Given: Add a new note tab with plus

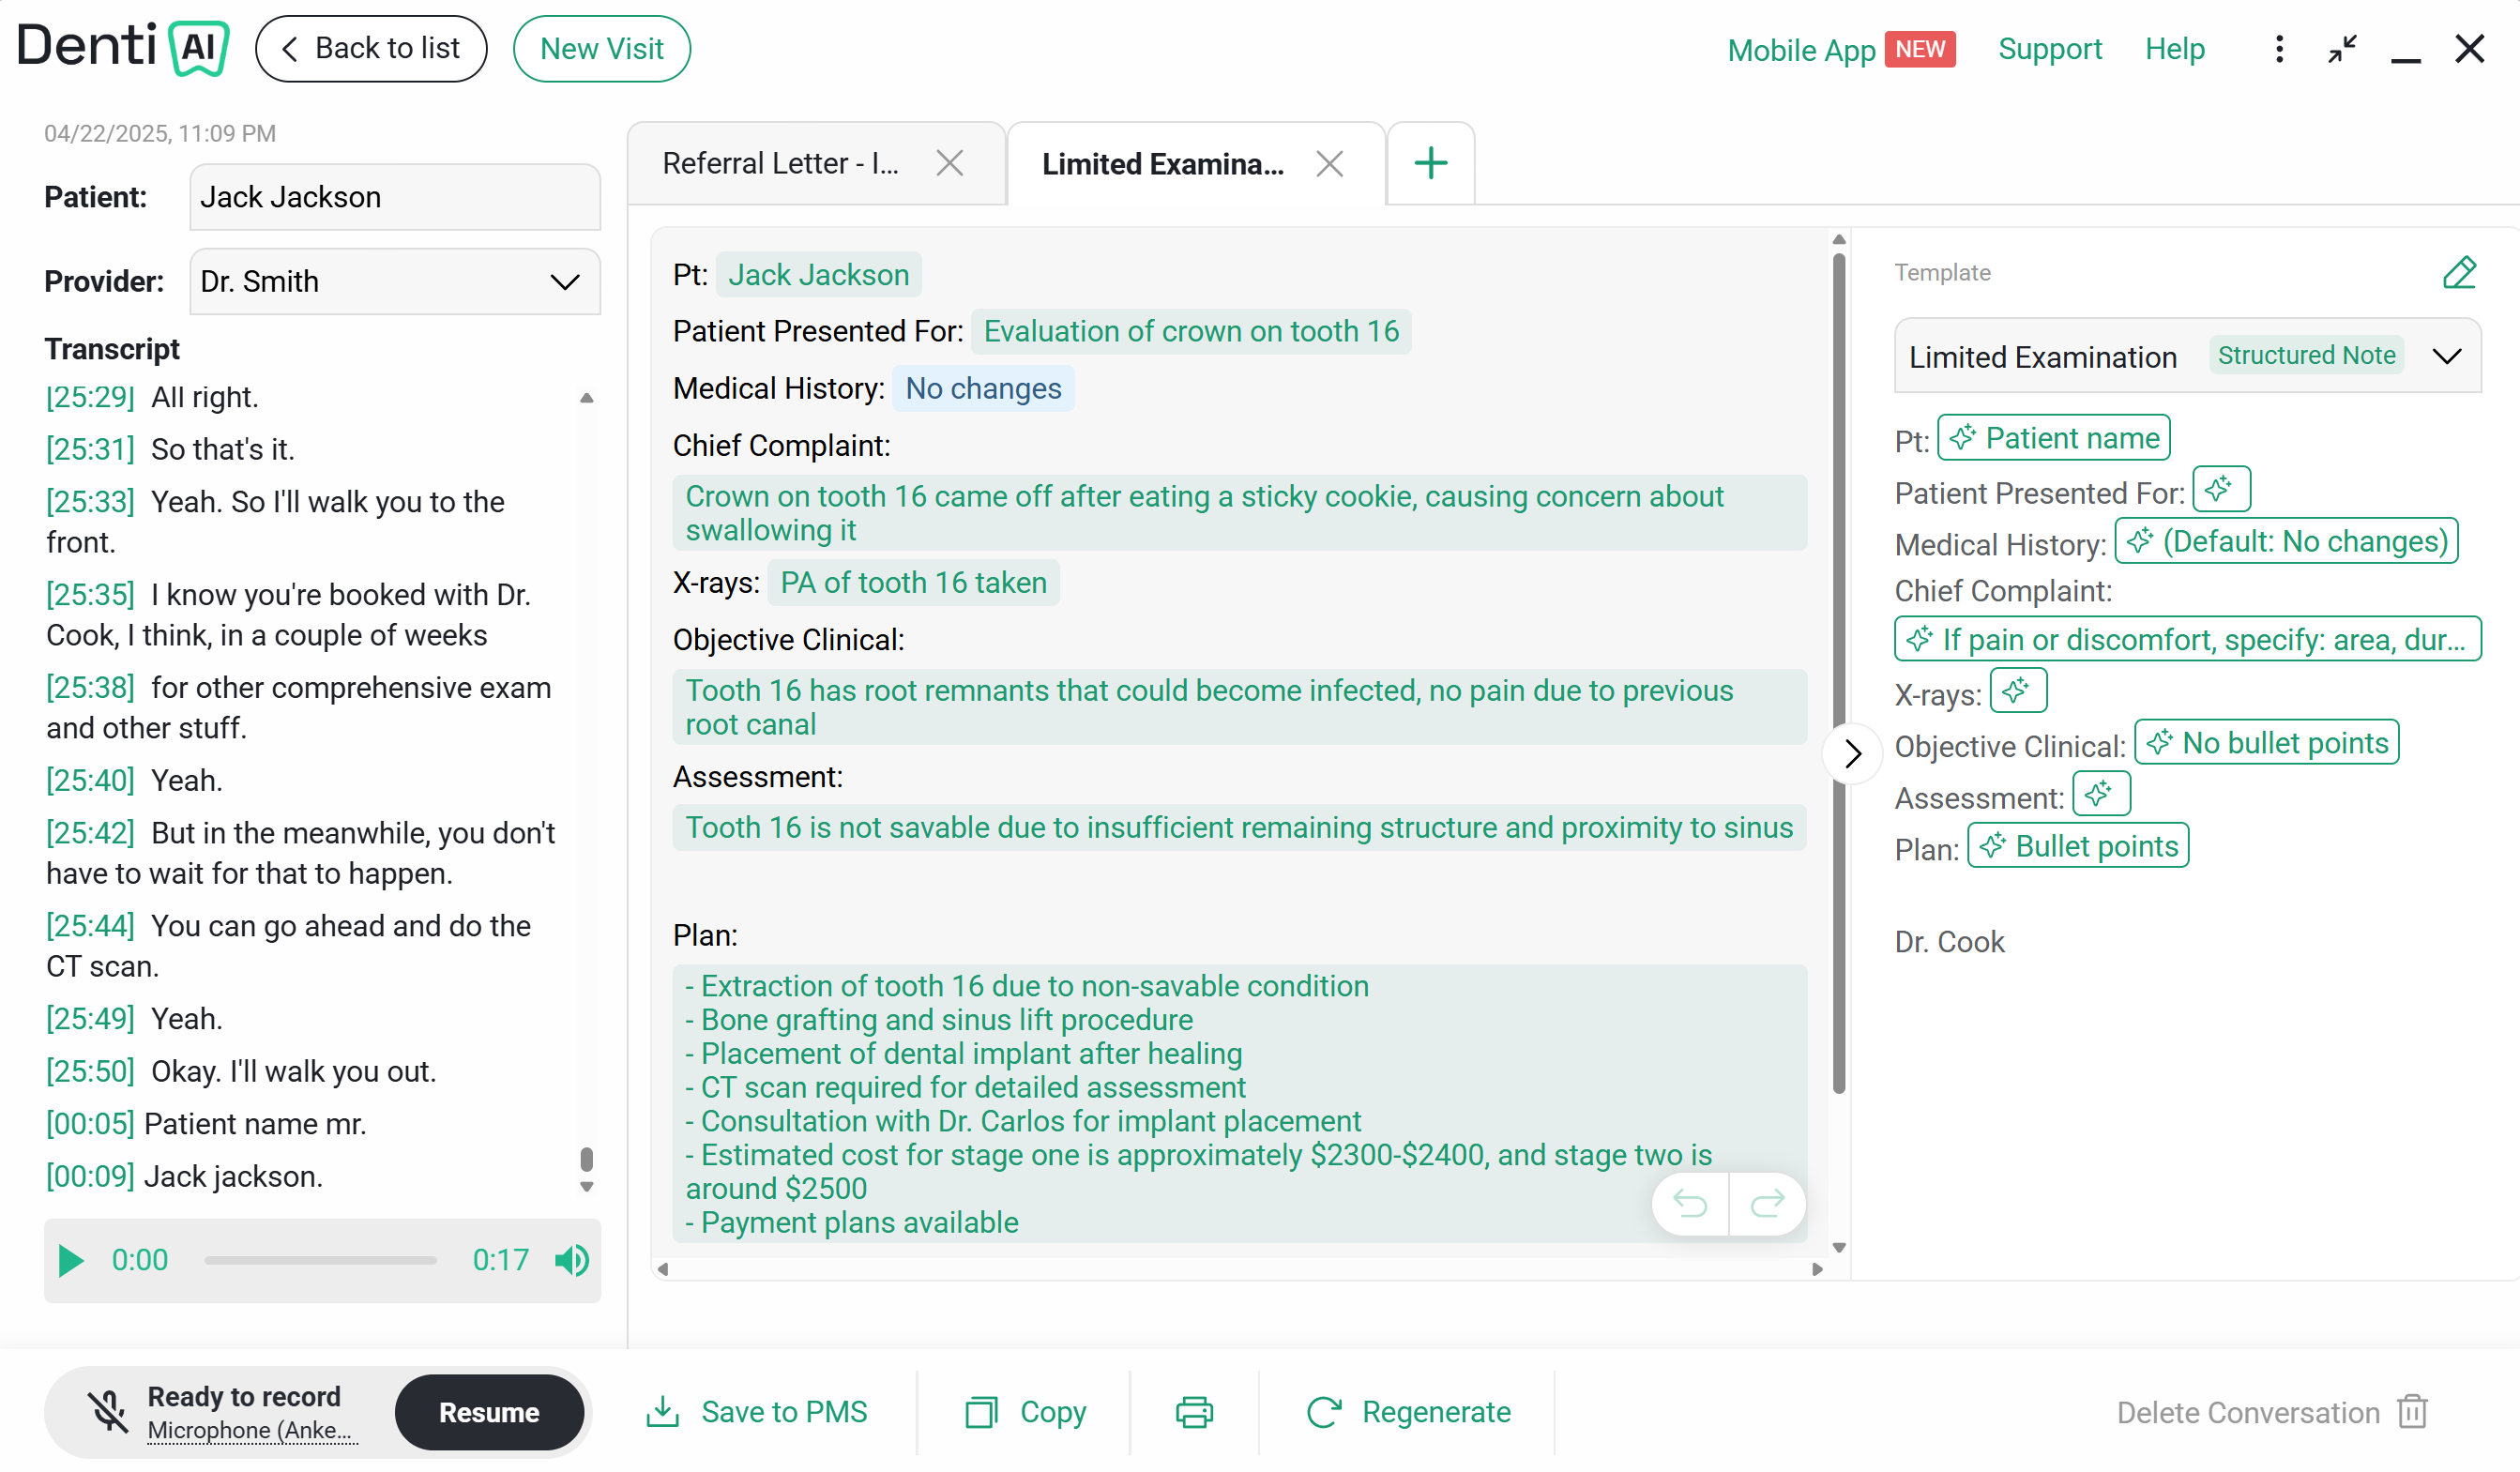Looking at the screenshot, I should click(1431, 163).
